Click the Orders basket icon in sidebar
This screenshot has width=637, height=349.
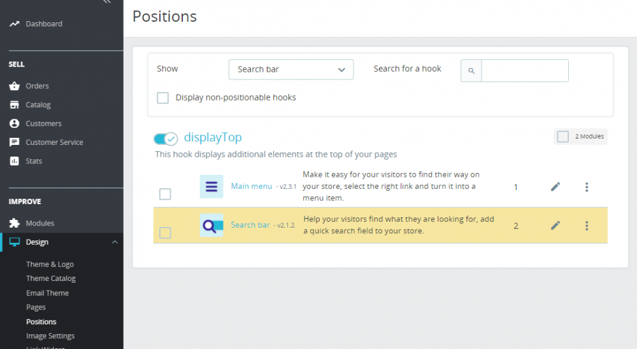click(x=14, y=86)
